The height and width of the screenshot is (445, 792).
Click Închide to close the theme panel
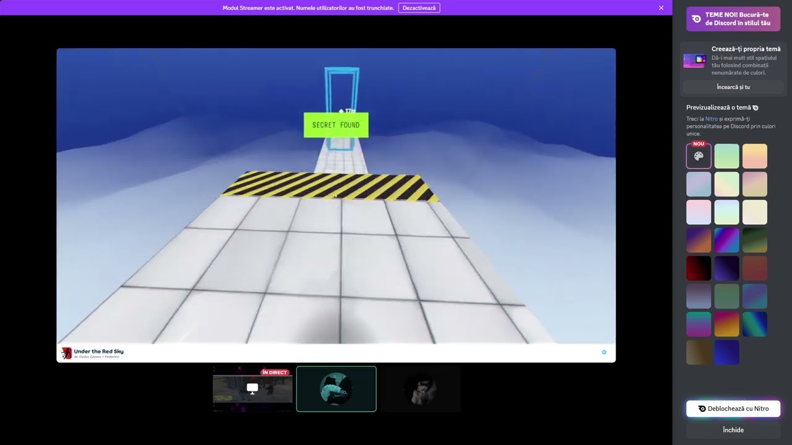coord(733,430)
